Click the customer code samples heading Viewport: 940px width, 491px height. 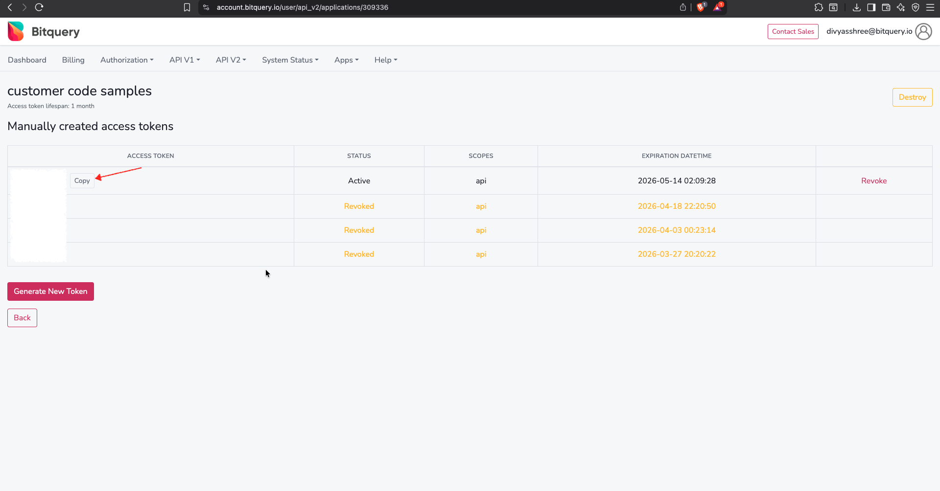79,91
